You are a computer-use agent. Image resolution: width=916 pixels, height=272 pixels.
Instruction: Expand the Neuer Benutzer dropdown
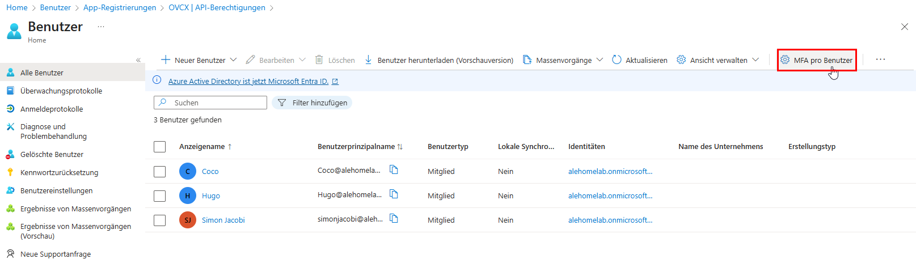click(233, 60)
